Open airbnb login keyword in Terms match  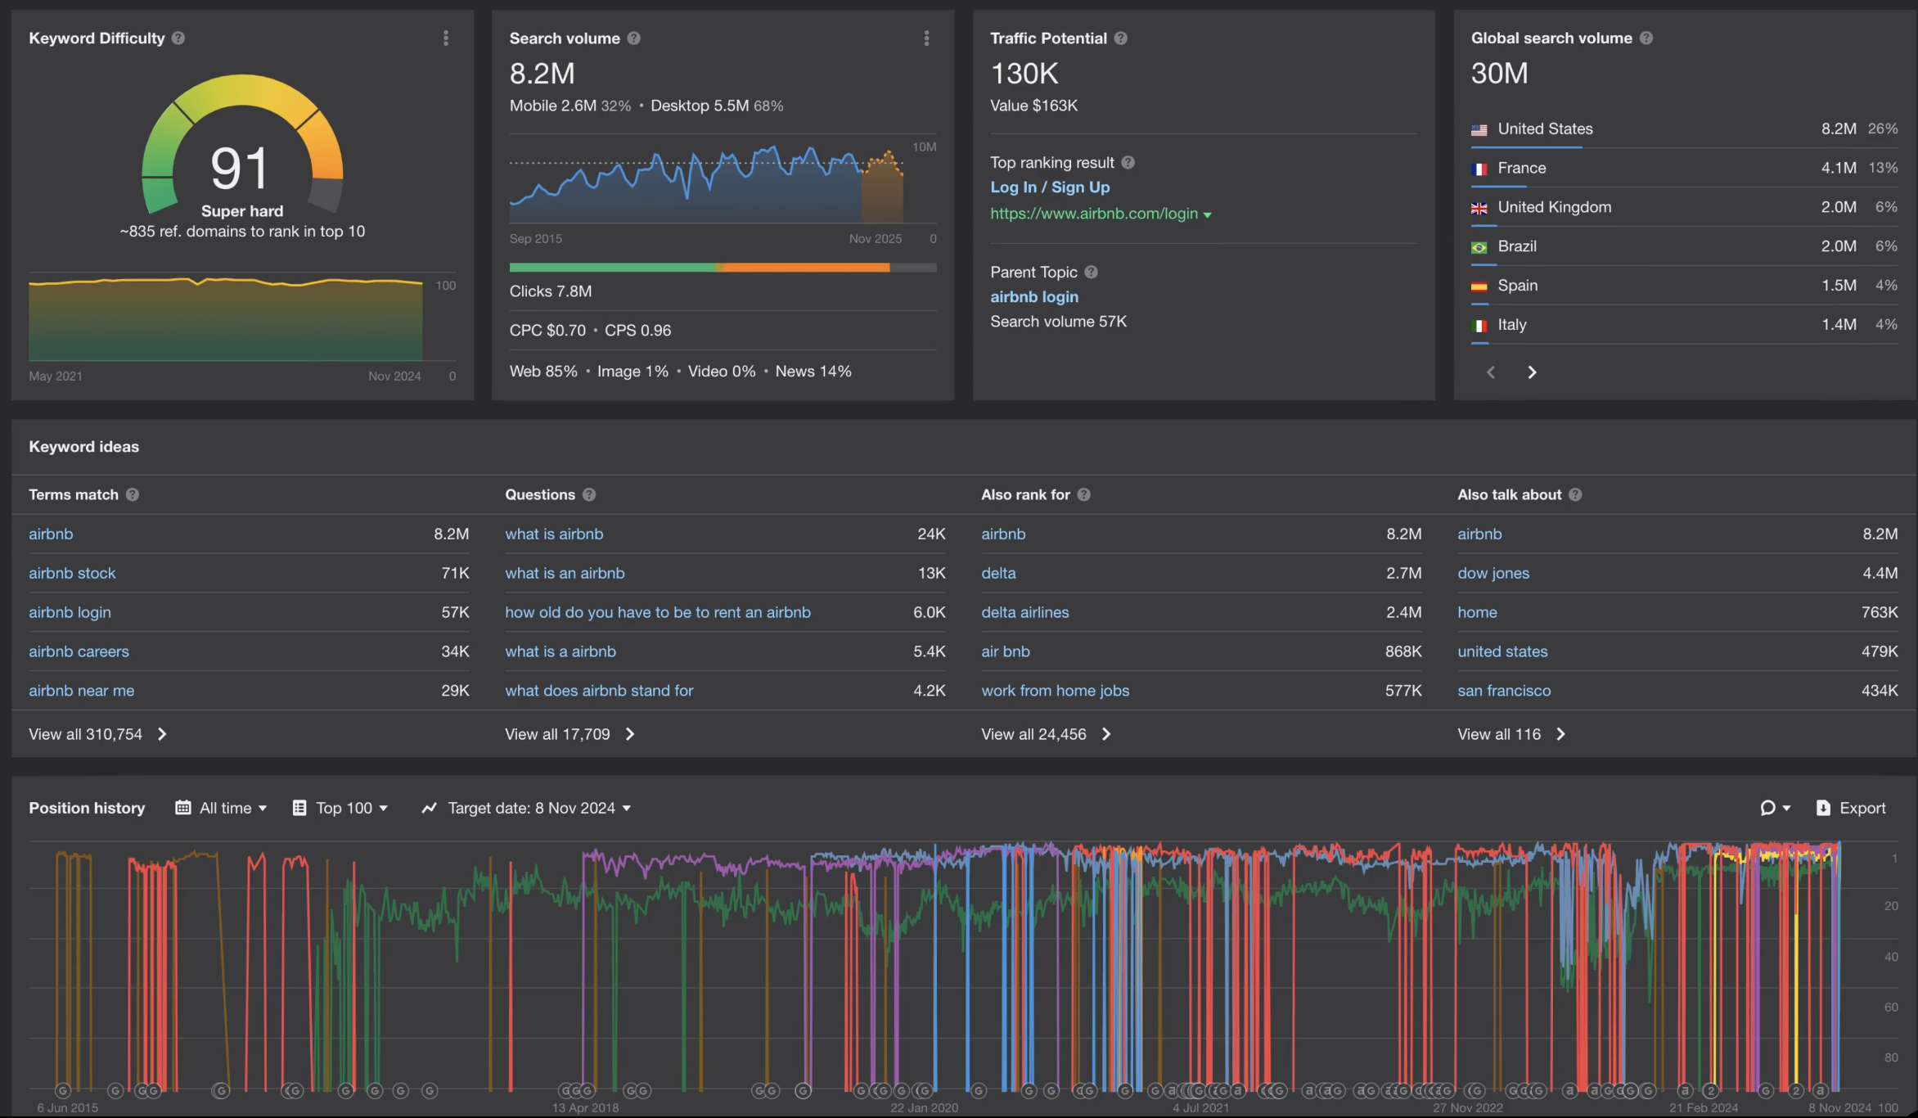(x=70, y=612)
